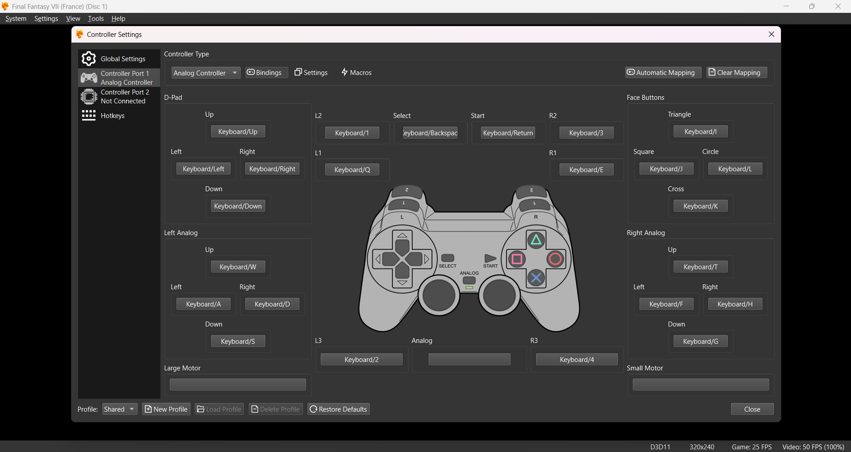
Task: Select Controller Port 1 gamepad icon
Action: click(x=89, y=78)
